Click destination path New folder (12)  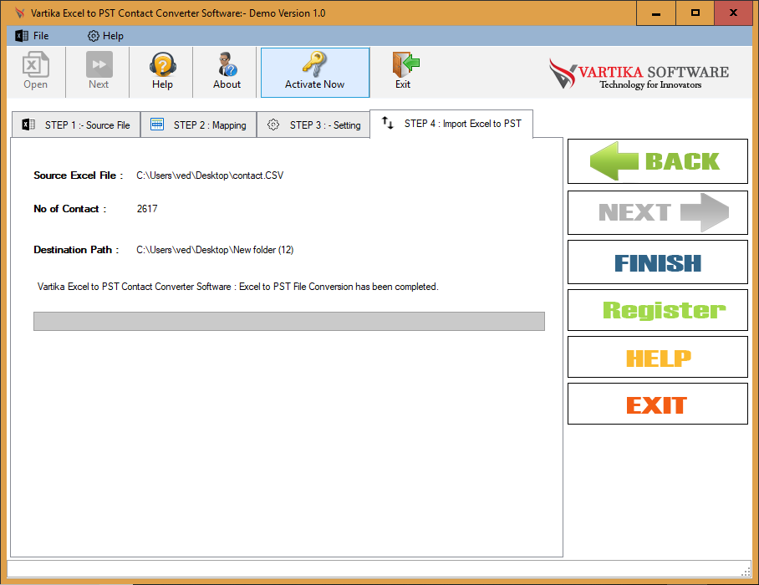215,250
